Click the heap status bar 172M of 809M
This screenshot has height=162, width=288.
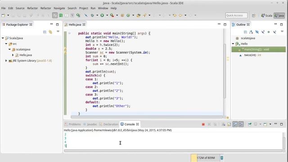(x=205, y=158)
